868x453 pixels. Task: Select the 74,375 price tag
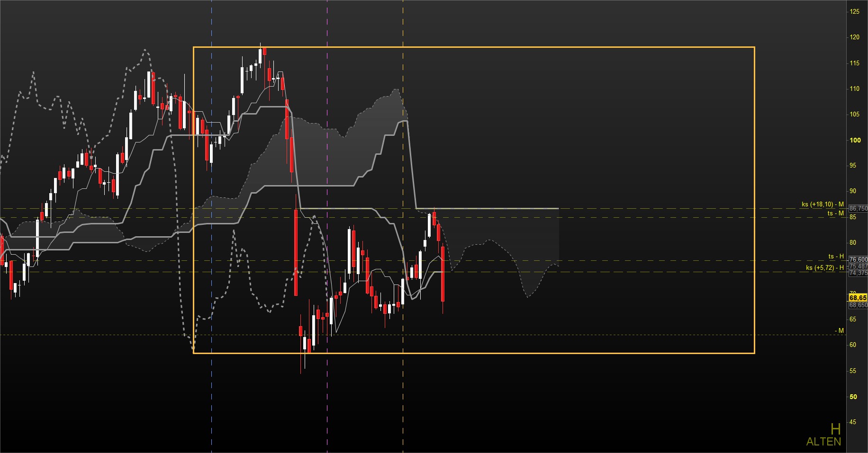858,273
